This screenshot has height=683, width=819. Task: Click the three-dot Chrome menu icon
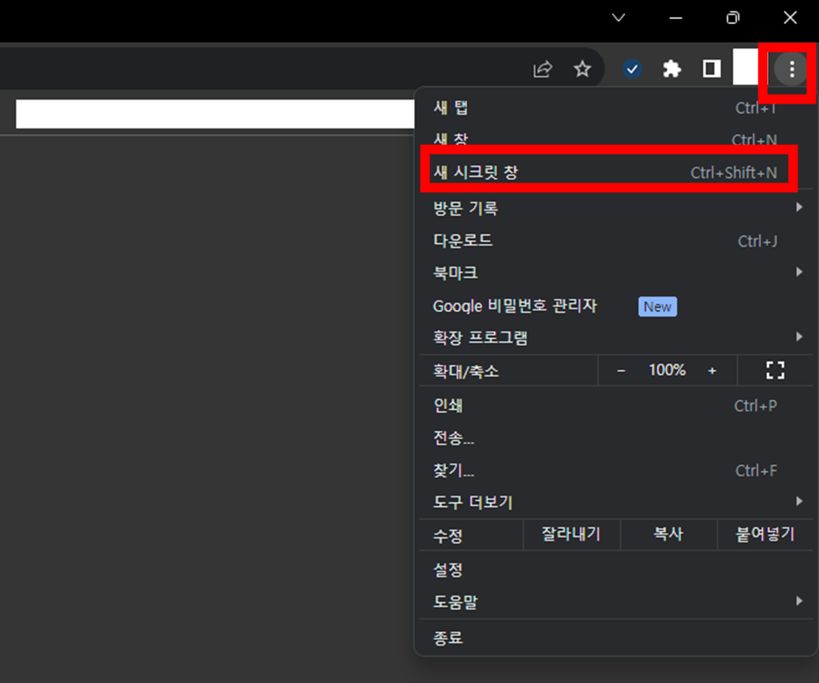[x=789, y=69]
